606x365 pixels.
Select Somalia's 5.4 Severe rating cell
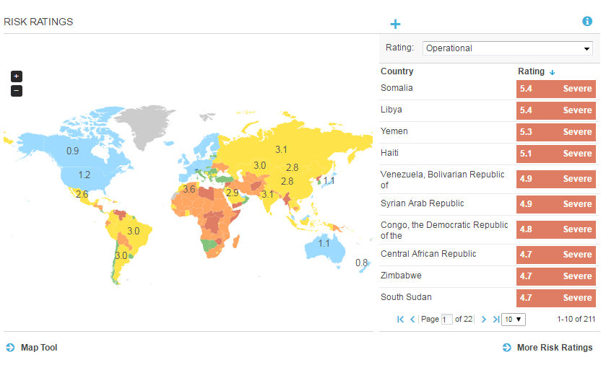click(555, 89)
